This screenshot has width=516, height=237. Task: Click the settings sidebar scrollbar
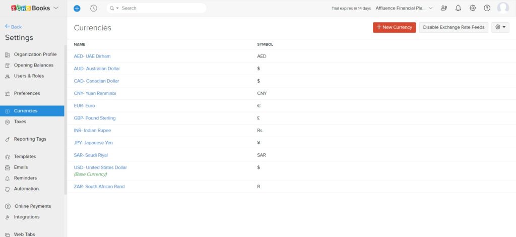coord(65,120)
